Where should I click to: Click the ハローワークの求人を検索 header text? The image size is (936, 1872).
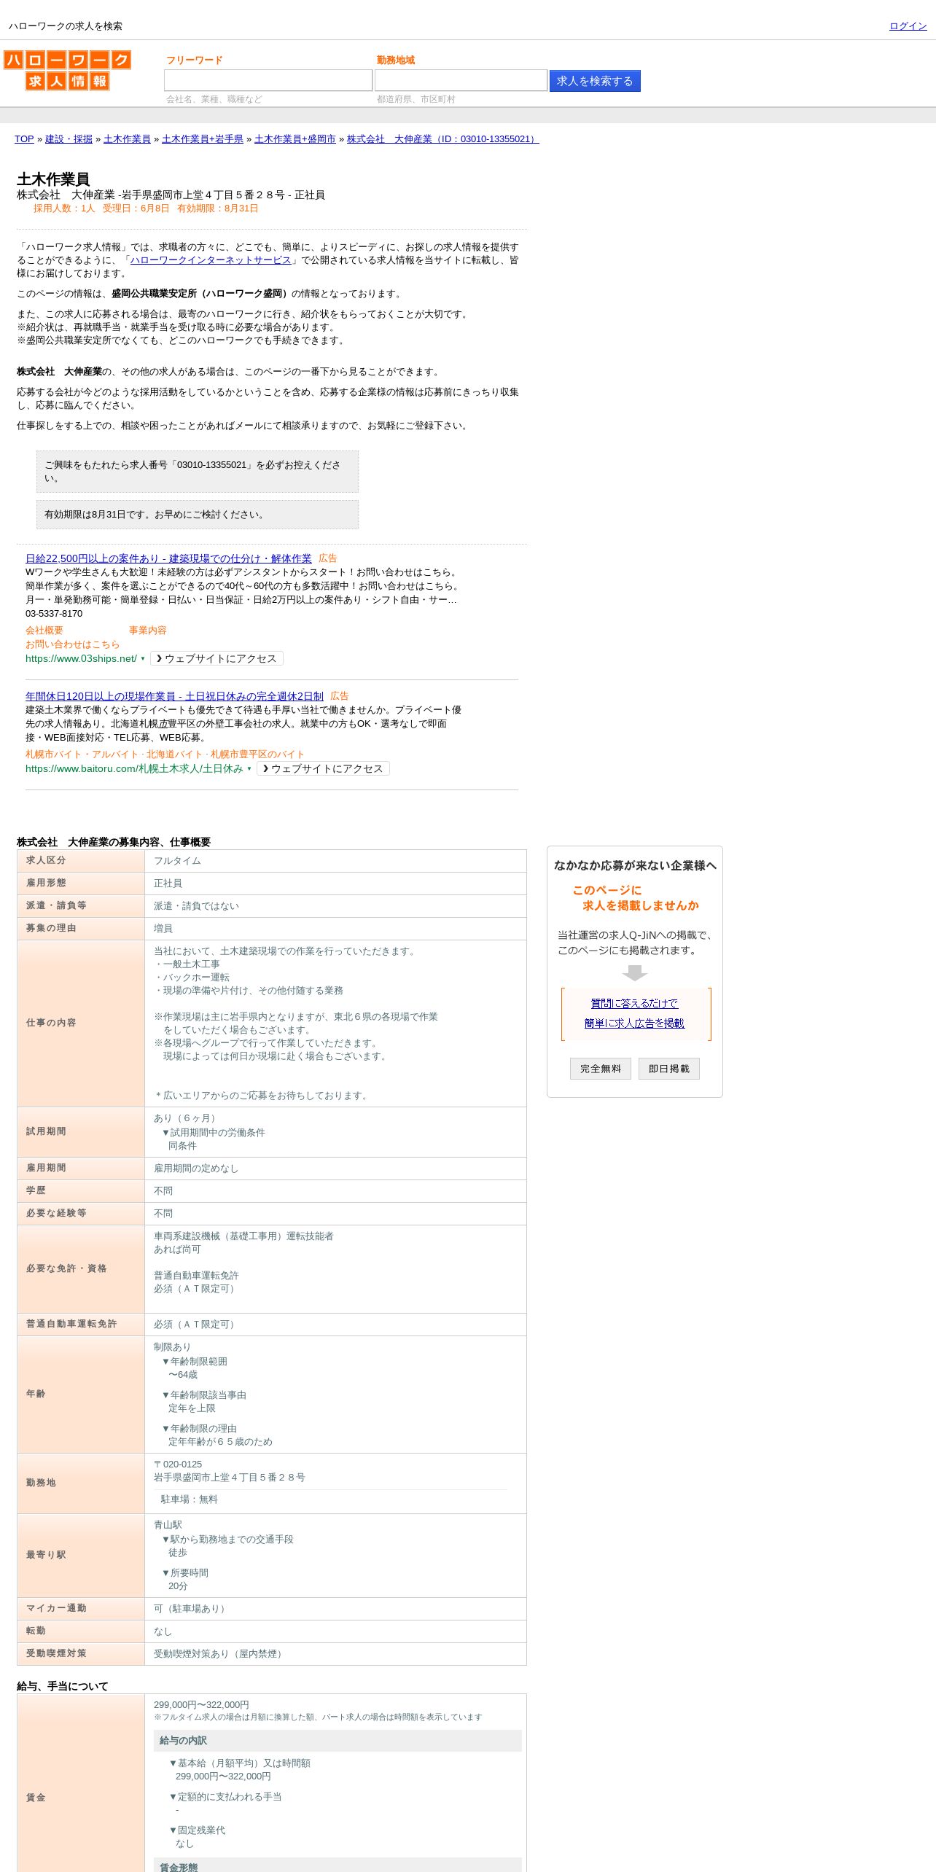(x=66, y=26)
